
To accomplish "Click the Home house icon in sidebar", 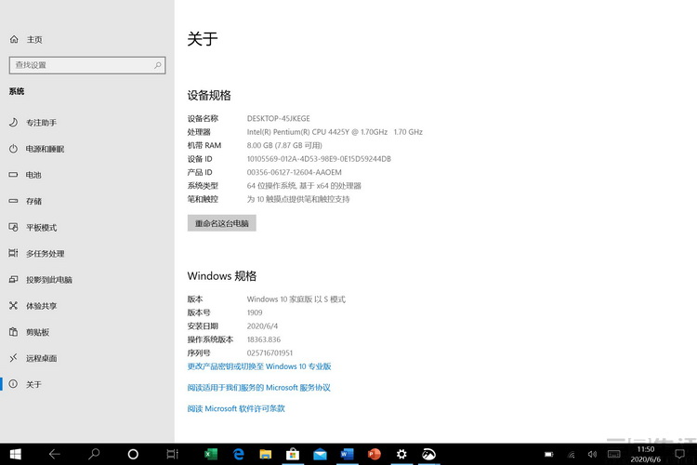I will 14,39.
